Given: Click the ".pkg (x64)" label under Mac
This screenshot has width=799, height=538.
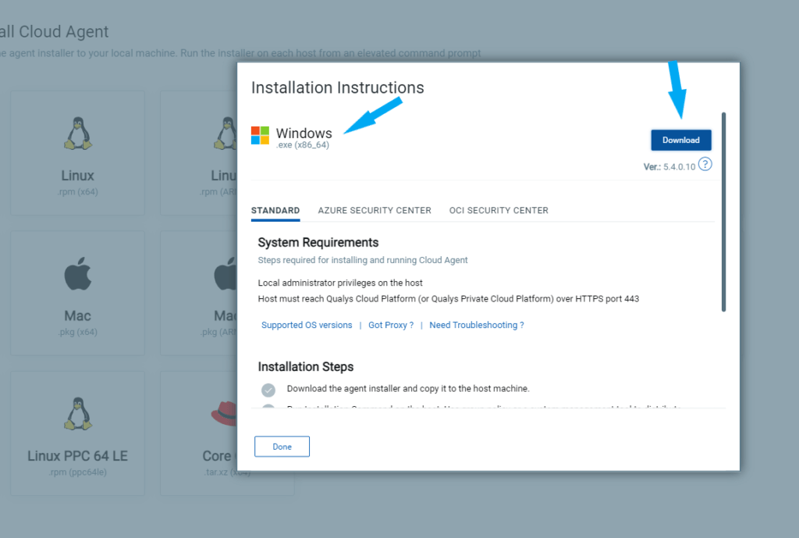Looking at the screenshot, I should coord(77,332).
